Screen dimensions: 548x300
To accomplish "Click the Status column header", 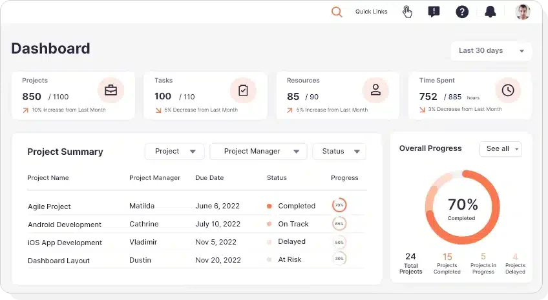I will (x=277, y=178).
